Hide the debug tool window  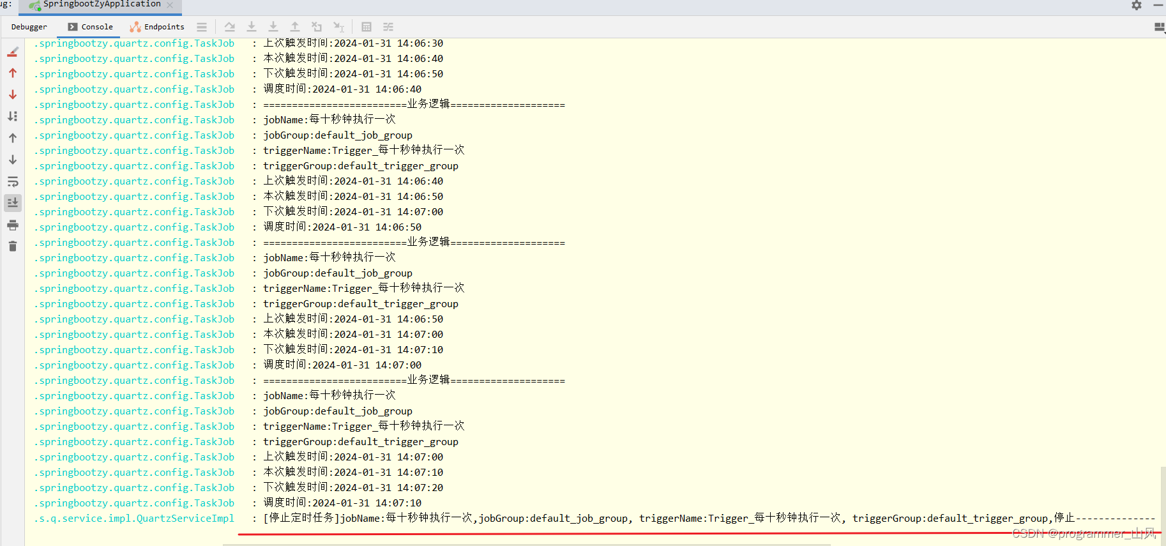[1158, 5]
